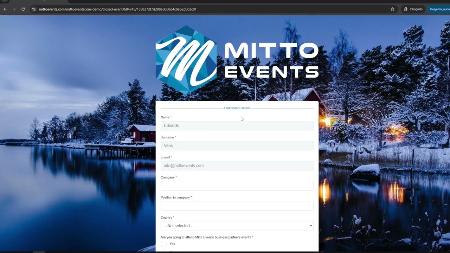The width and height of the screenshot is (450, 253).
Task: Click the Inkognito profile indicator
Action: tap(413, 9)
